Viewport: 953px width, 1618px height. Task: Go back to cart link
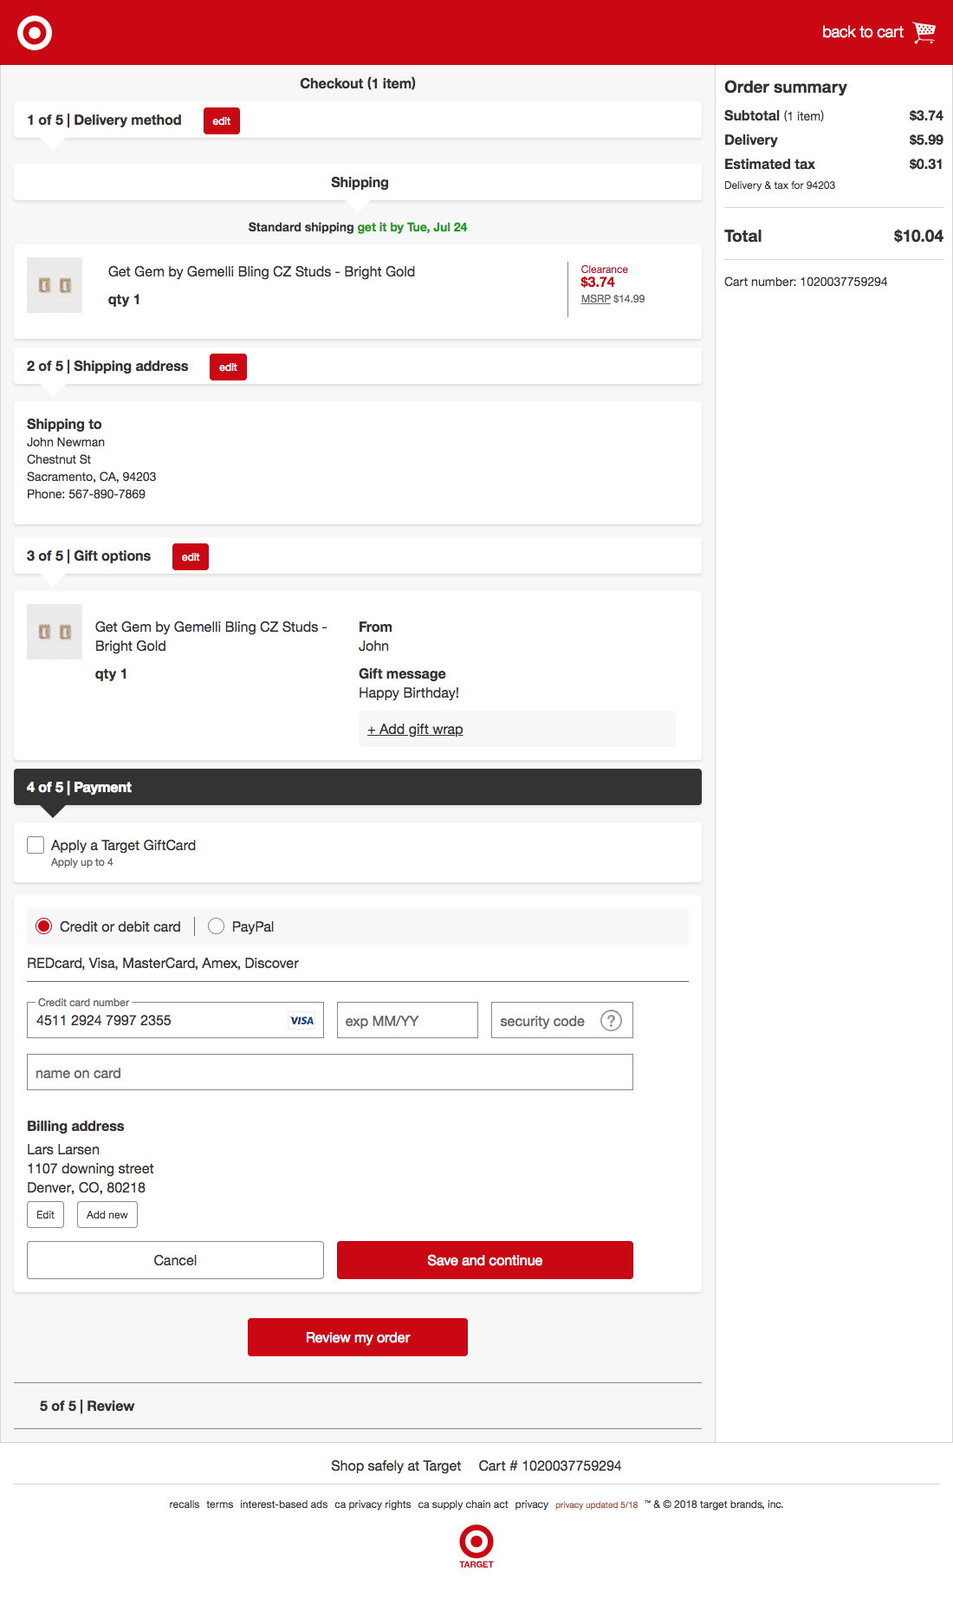[x=862, y=32]
